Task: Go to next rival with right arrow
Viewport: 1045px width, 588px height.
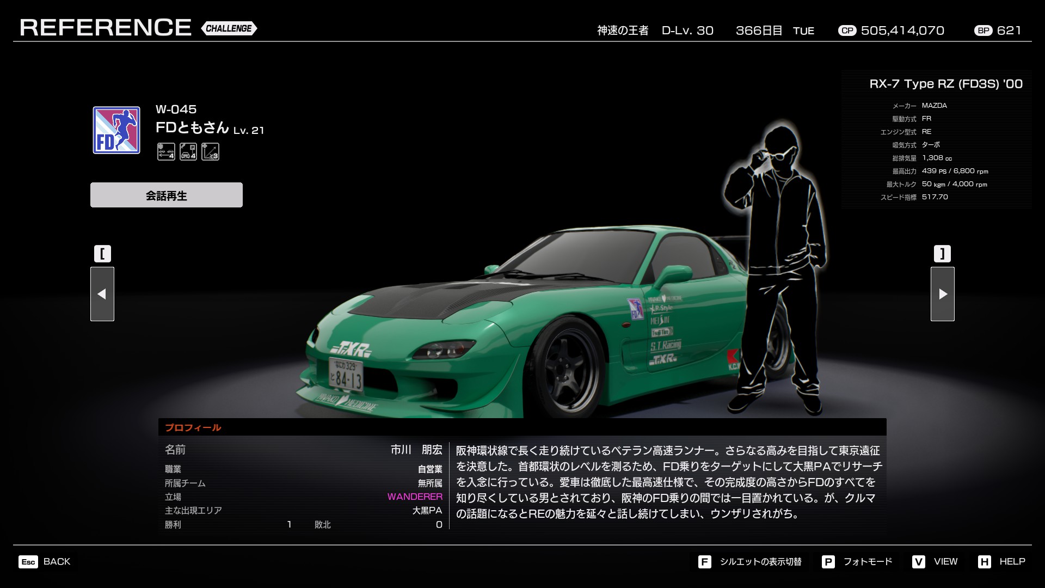Action: tap(942, 294)
